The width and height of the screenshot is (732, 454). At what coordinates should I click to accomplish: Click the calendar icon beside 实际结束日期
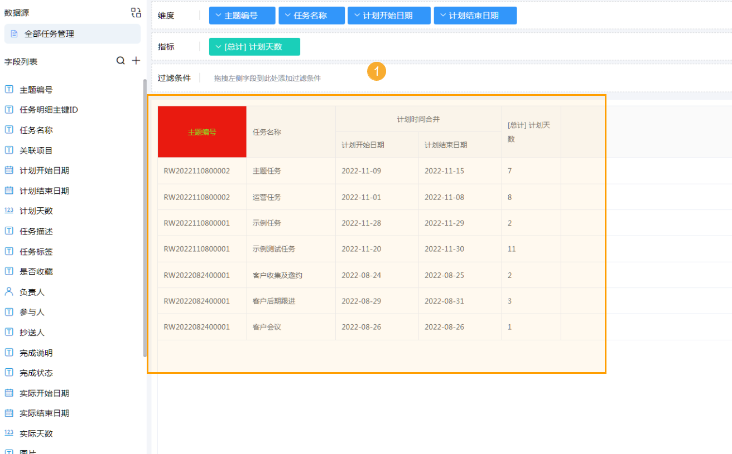8,413
